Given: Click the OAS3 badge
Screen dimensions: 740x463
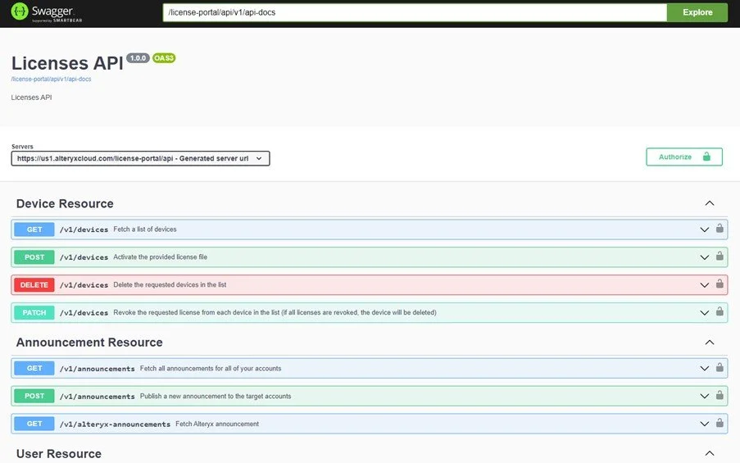Looking at the screenshot, I should (164, 58).
